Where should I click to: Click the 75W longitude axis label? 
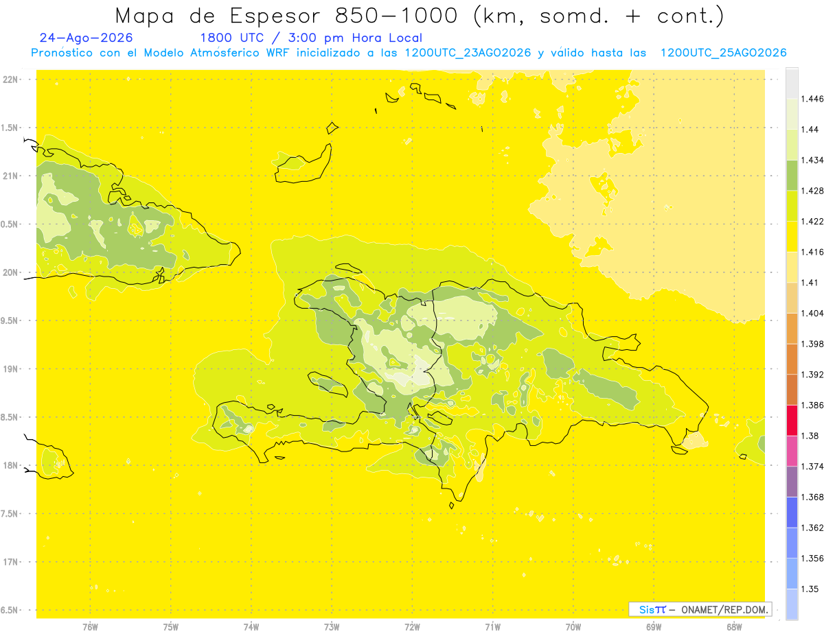pyautogui.click(x=170, y=626)
